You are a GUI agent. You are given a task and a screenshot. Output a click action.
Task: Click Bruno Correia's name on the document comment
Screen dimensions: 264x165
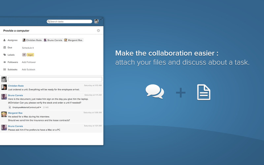tap(15, 95)
